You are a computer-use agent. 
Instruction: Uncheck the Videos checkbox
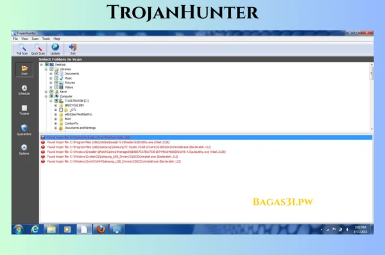click(56, 87)
